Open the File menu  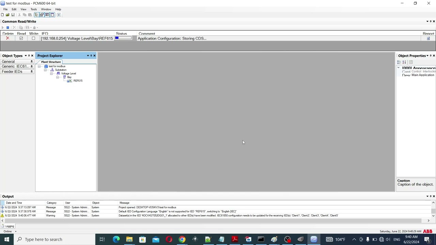[x=5, y=9]
